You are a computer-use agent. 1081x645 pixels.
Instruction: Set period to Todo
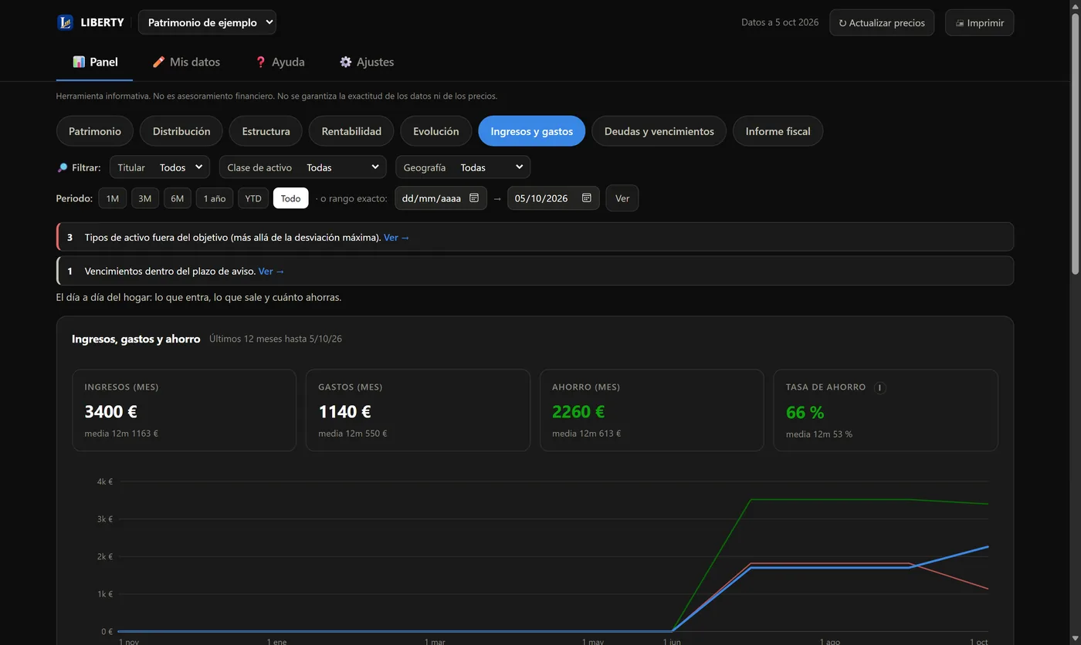tap(291, 198)
